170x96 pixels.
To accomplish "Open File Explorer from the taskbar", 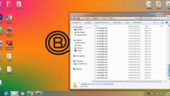I will pyautogui.click(x=14, y=94).
